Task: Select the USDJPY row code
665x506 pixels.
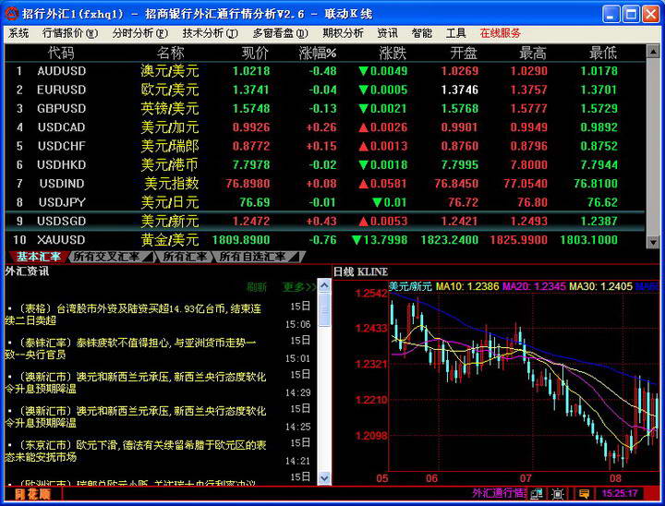Action: [62, 202]
